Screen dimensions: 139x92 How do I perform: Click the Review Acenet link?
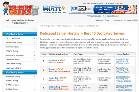(123, 72)
